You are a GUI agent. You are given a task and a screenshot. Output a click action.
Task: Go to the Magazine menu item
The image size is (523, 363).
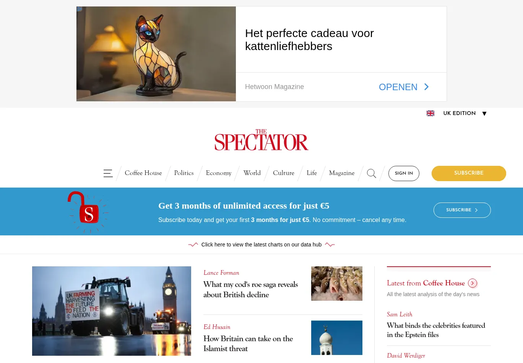coord(342,173)
